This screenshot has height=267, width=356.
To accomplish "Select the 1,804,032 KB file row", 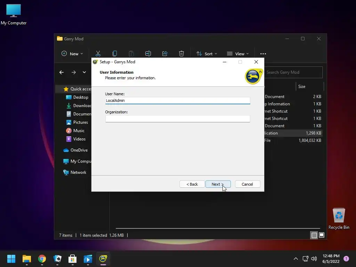I will click(x=293, y=140).
